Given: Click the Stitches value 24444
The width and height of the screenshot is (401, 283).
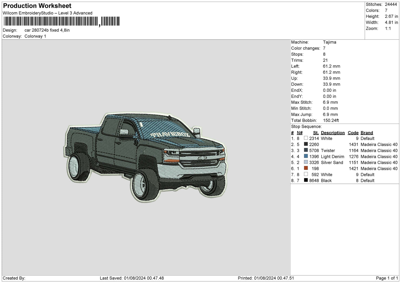Looking at the screenshot, I should pyautogui.click(x=391, y=4).
